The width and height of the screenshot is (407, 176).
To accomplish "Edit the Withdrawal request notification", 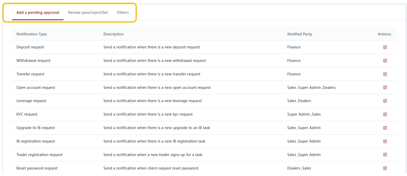I will 385,61.
